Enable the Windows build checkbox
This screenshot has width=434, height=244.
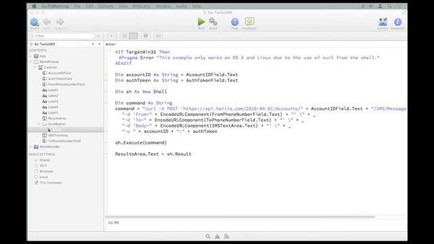click(x=36, y=171)
